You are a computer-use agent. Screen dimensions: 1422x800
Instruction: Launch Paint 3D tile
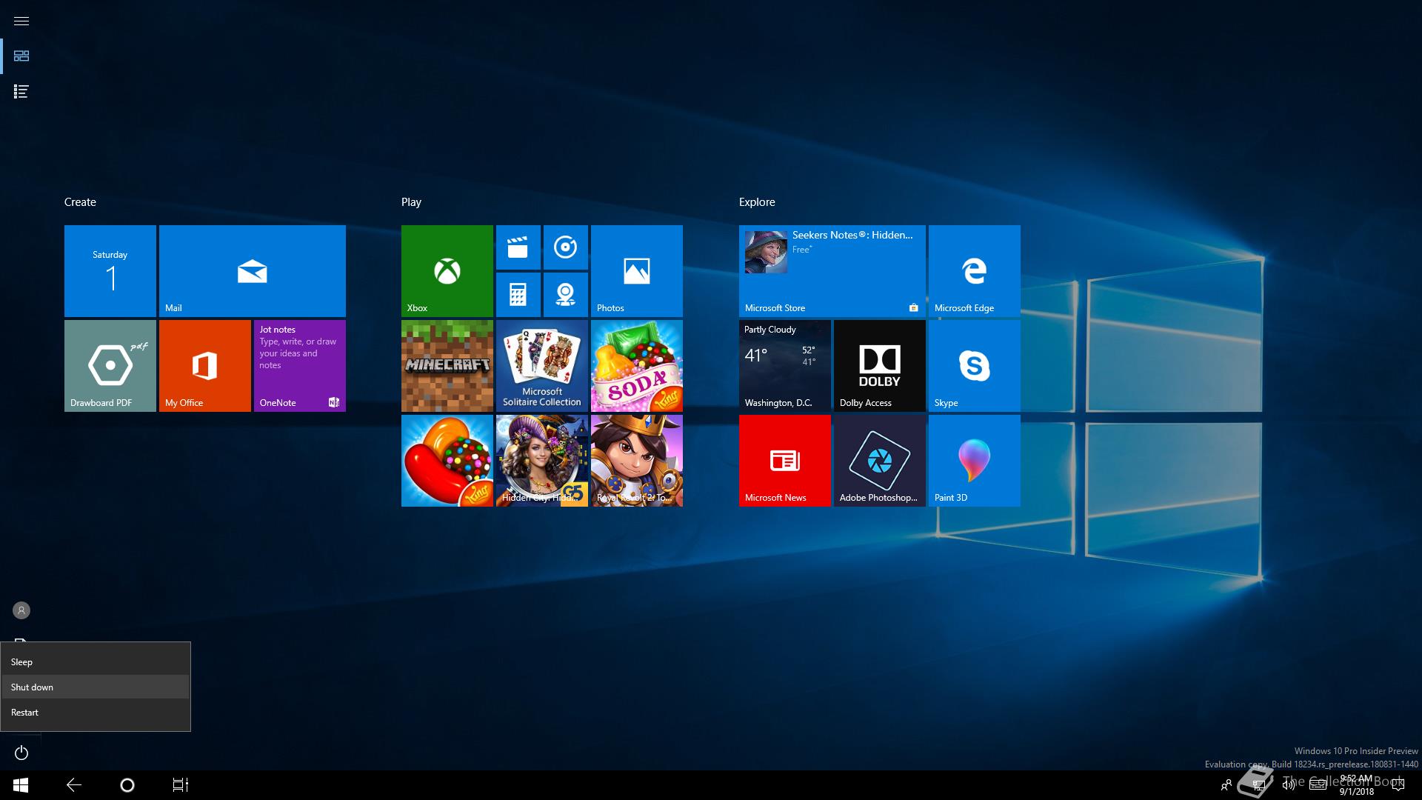click(975, 461)
